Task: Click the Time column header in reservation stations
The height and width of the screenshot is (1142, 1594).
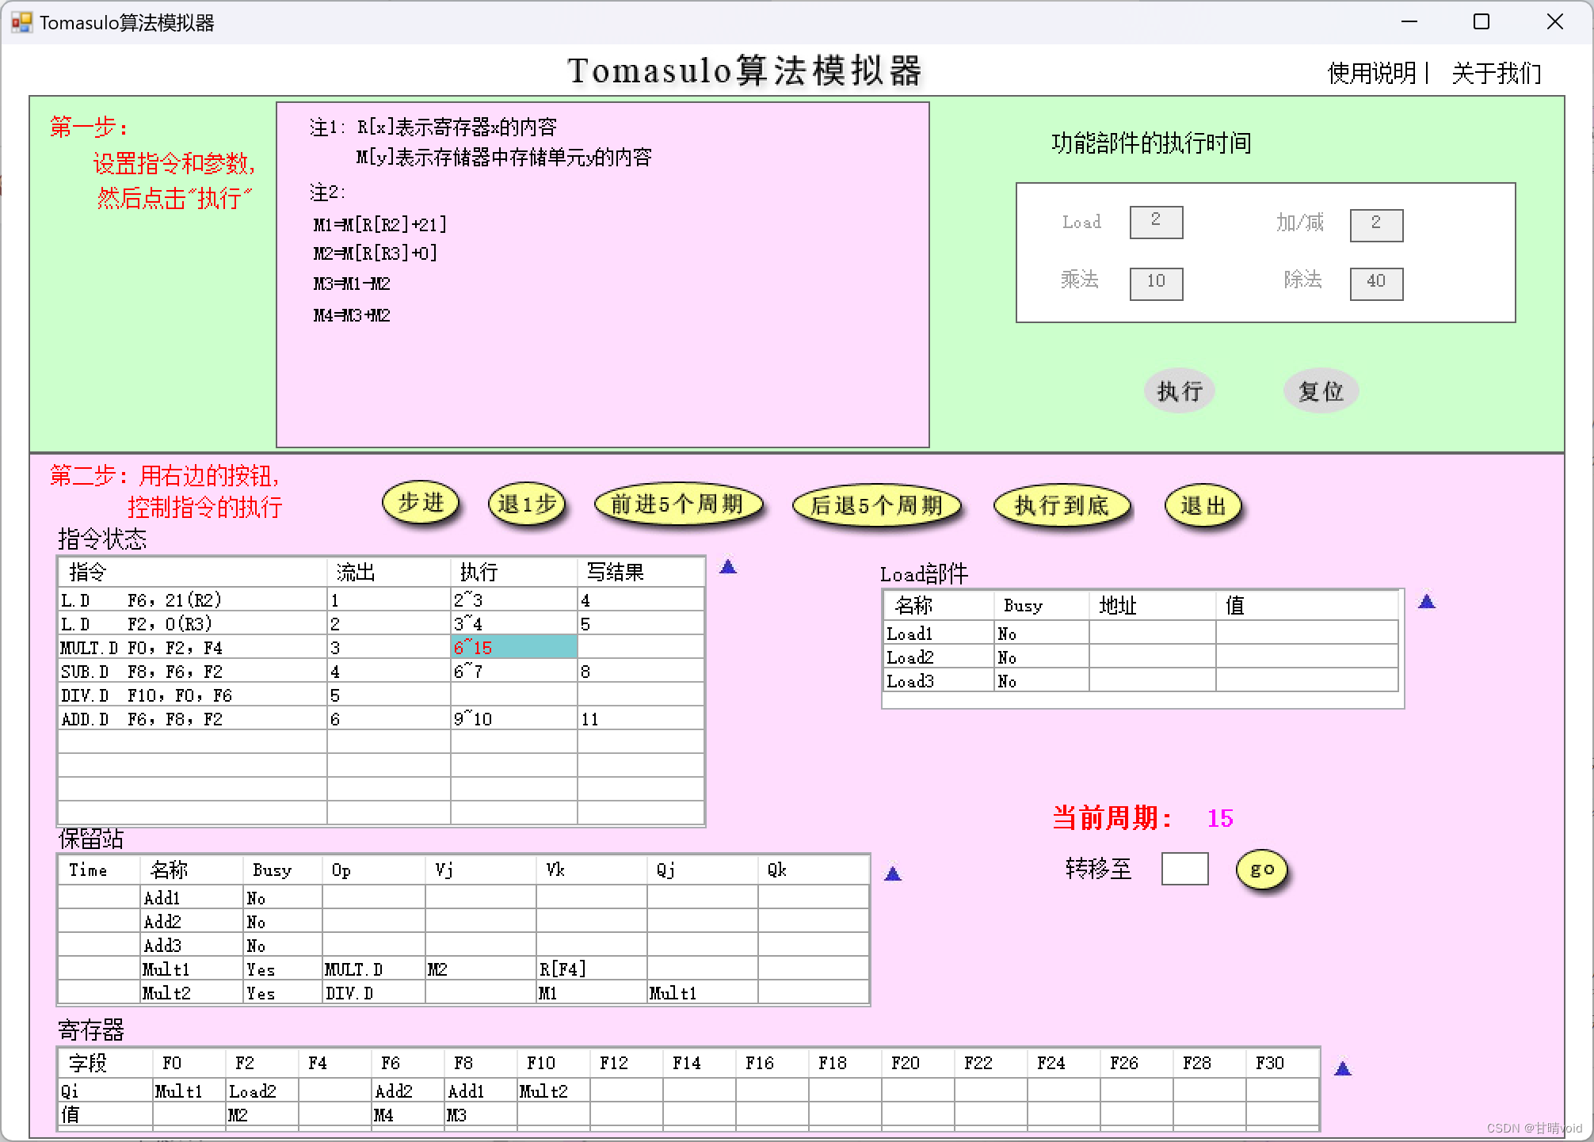Action: [99, 870]
